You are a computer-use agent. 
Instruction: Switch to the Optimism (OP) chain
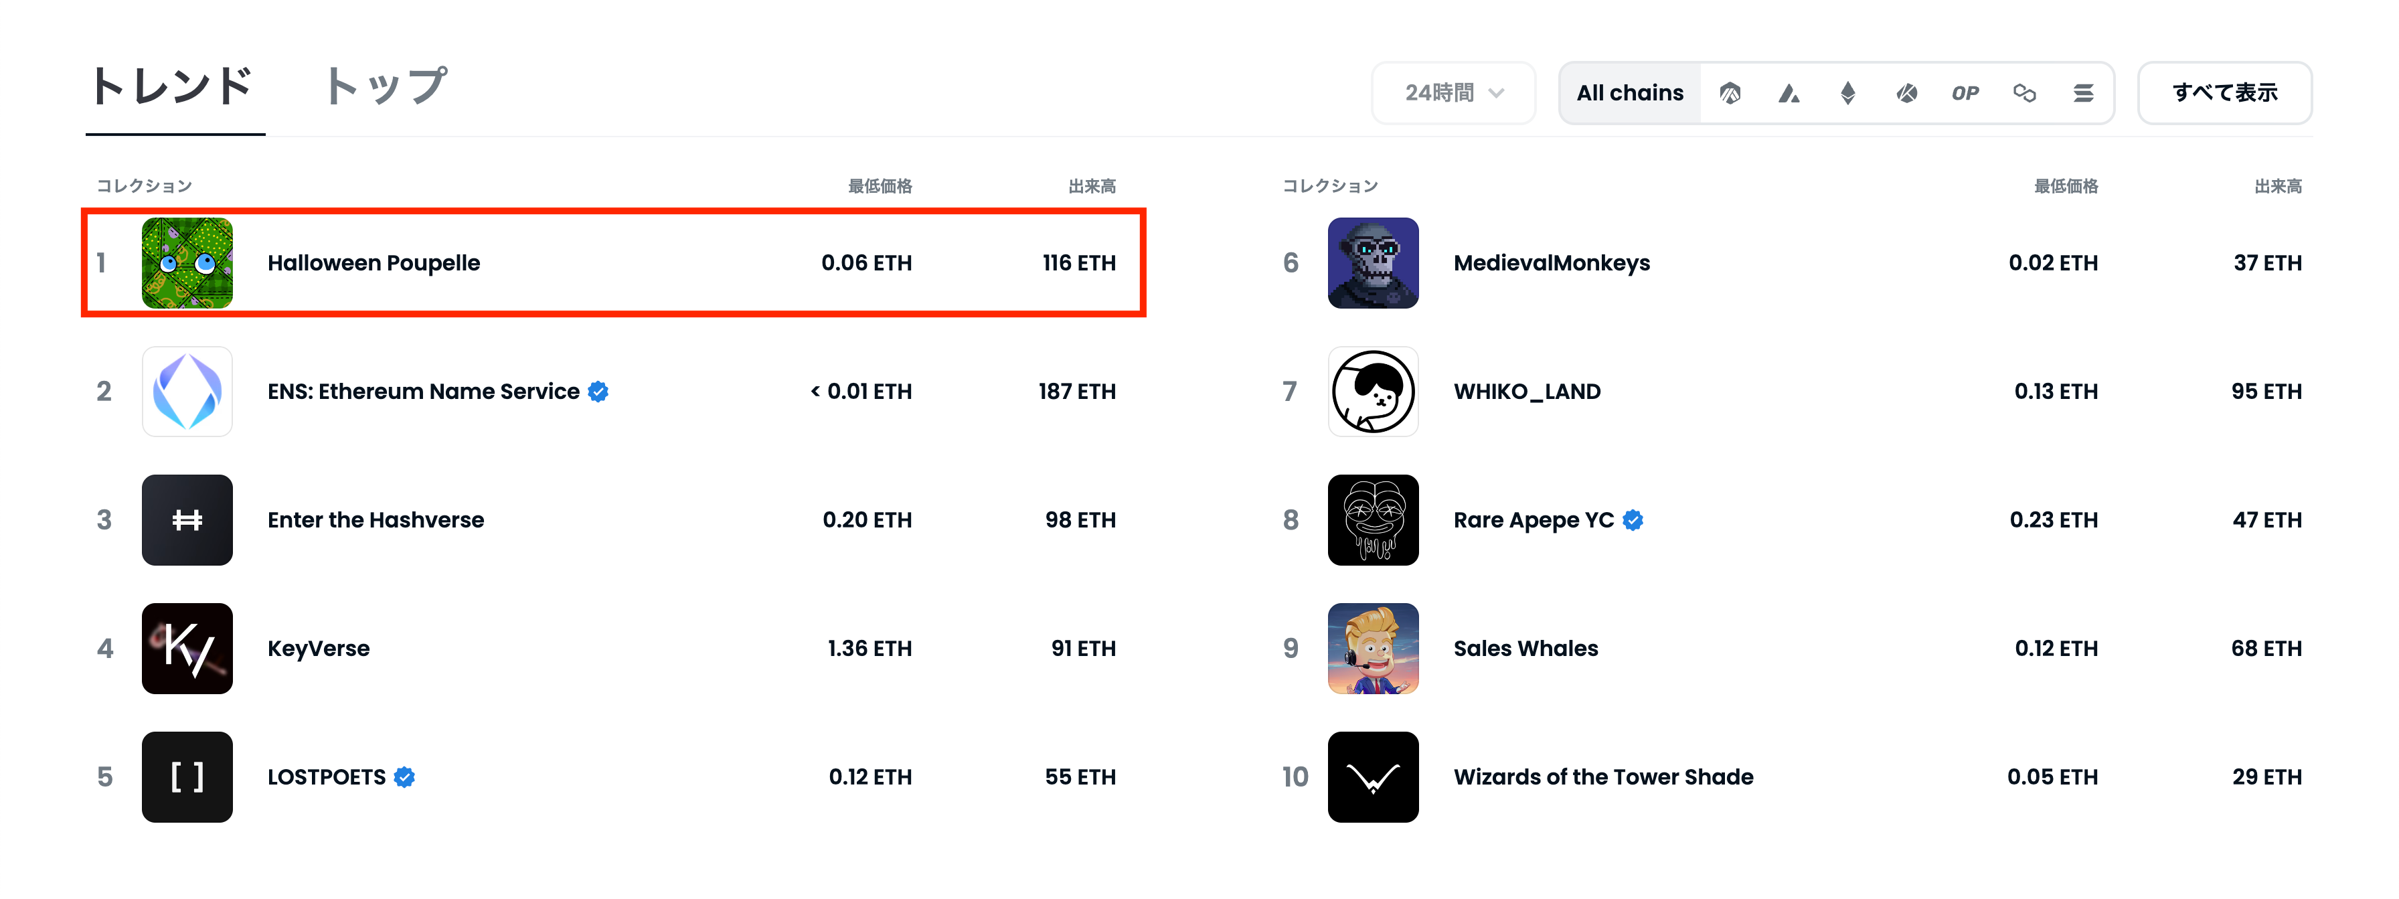1965,93
